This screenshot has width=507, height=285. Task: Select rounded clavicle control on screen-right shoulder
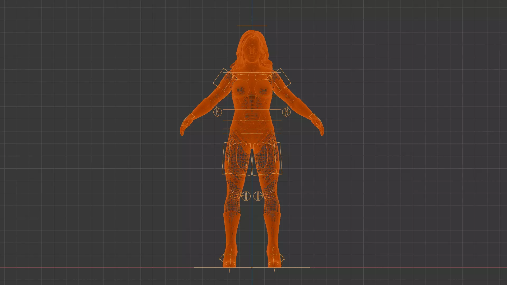click(264, 77)
